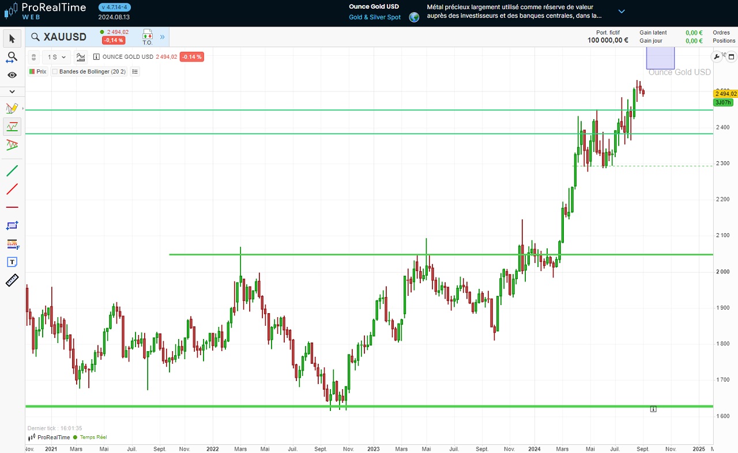Click the red -0.14 % badge in chart legend
This screenshot has width=738, height=453.
point(191,57)
